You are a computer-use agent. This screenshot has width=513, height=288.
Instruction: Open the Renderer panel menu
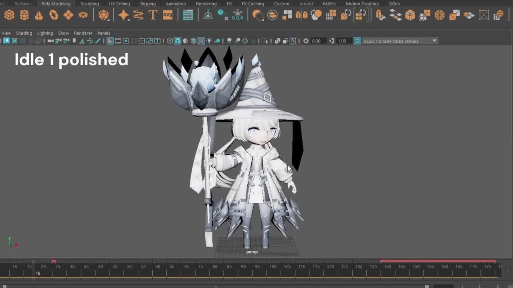83,33
